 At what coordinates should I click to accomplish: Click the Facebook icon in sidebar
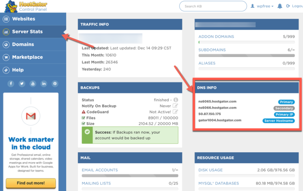(x=11, y=83)
